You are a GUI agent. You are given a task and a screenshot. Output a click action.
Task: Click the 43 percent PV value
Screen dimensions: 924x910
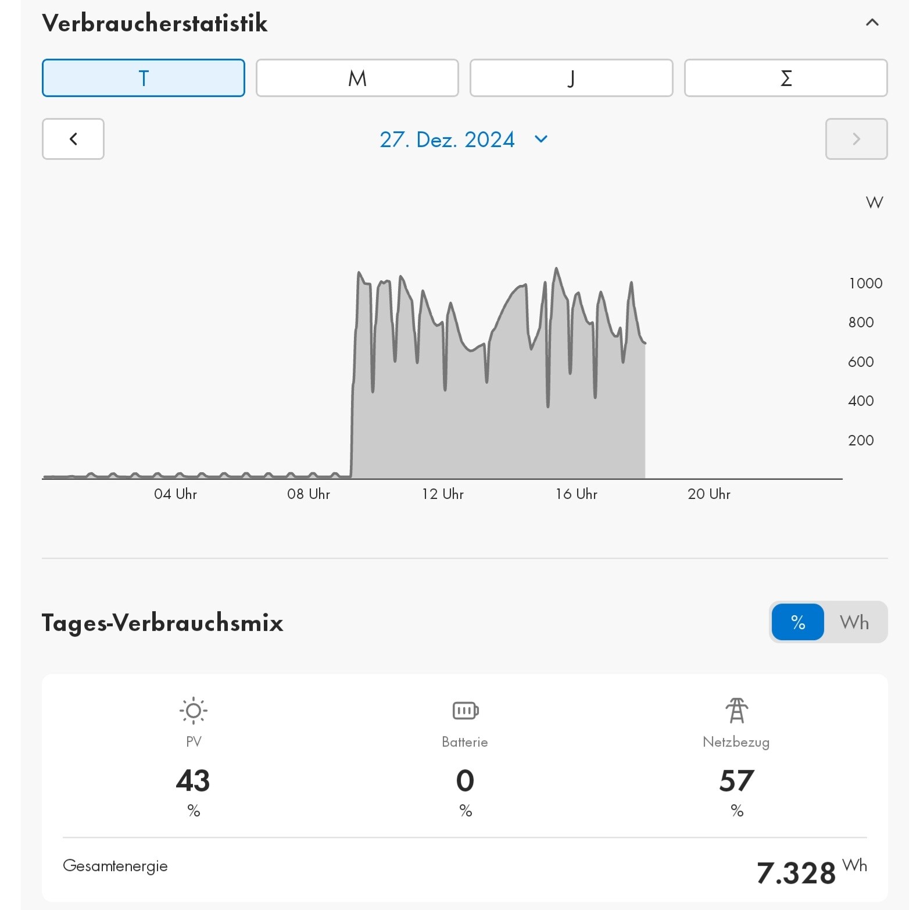click(x=193, y=780)
